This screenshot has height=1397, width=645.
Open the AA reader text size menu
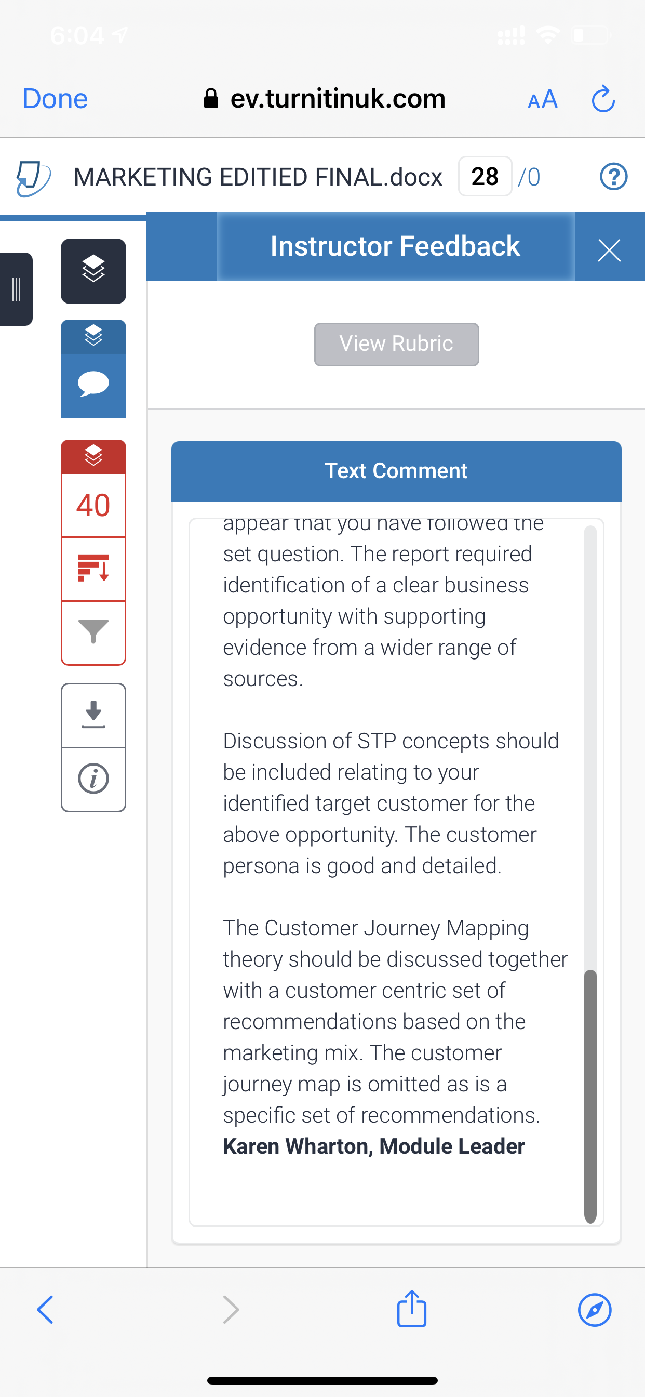click(x=543, y=99)
